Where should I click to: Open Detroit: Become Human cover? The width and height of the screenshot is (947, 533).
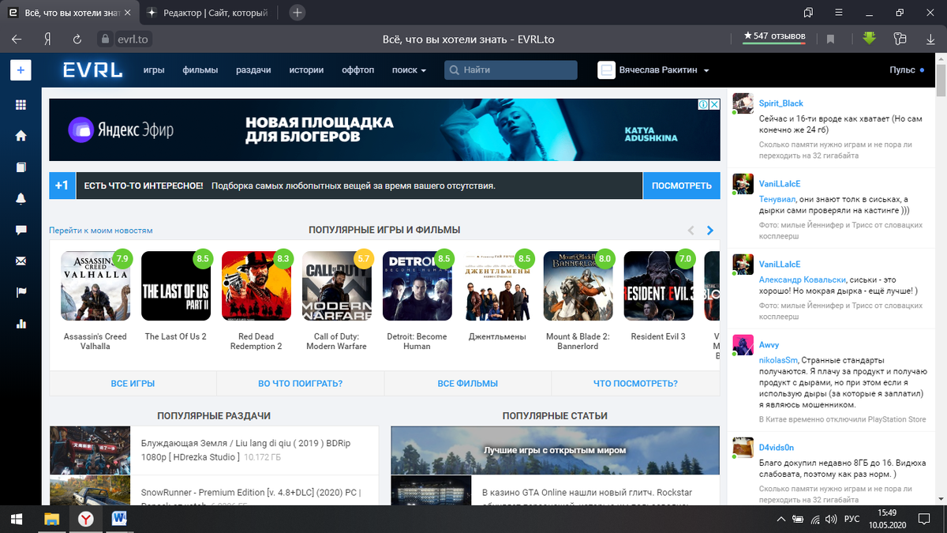point(417,286)
